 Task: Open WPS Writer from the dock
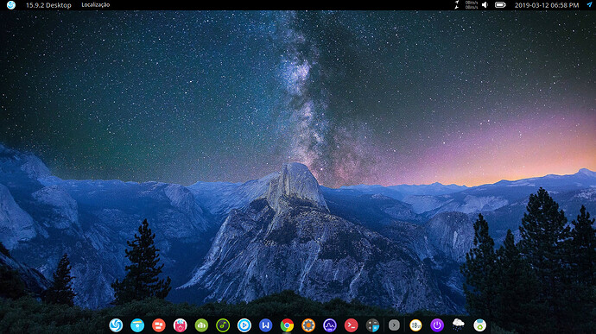coord(266,325)
